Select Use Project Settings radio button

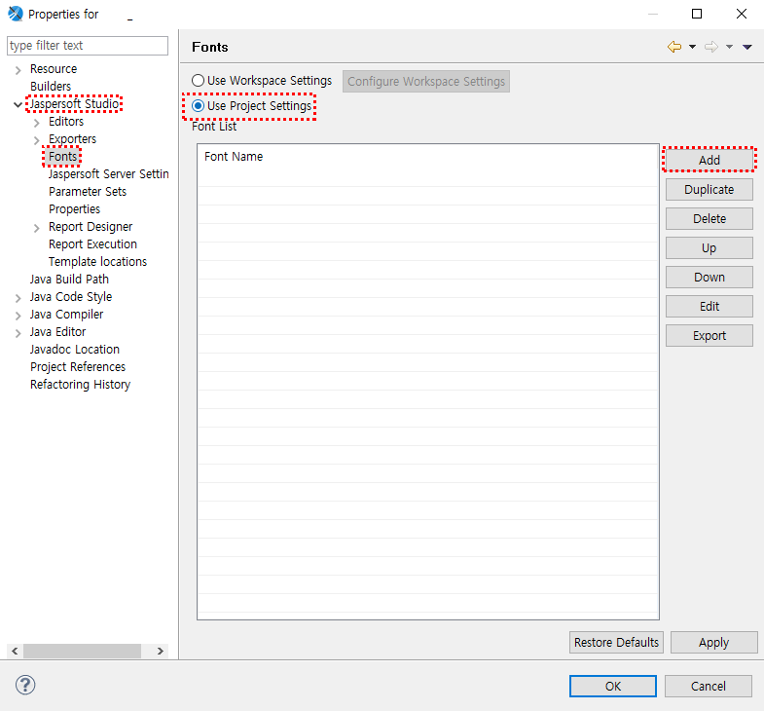tap(198, 106)
